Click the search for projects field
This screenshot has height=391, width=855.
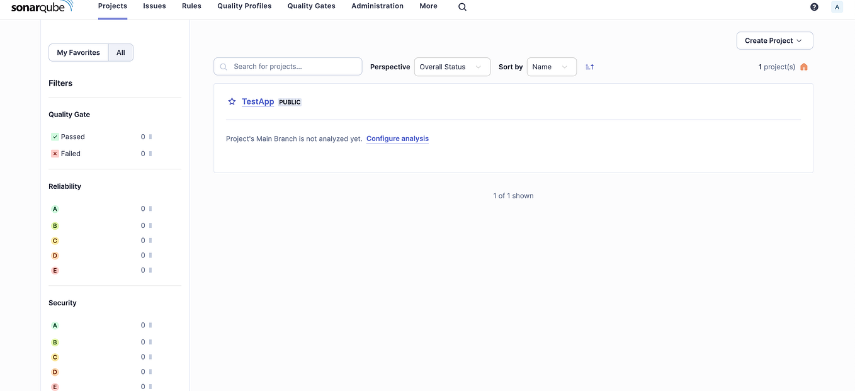(288, 66)
